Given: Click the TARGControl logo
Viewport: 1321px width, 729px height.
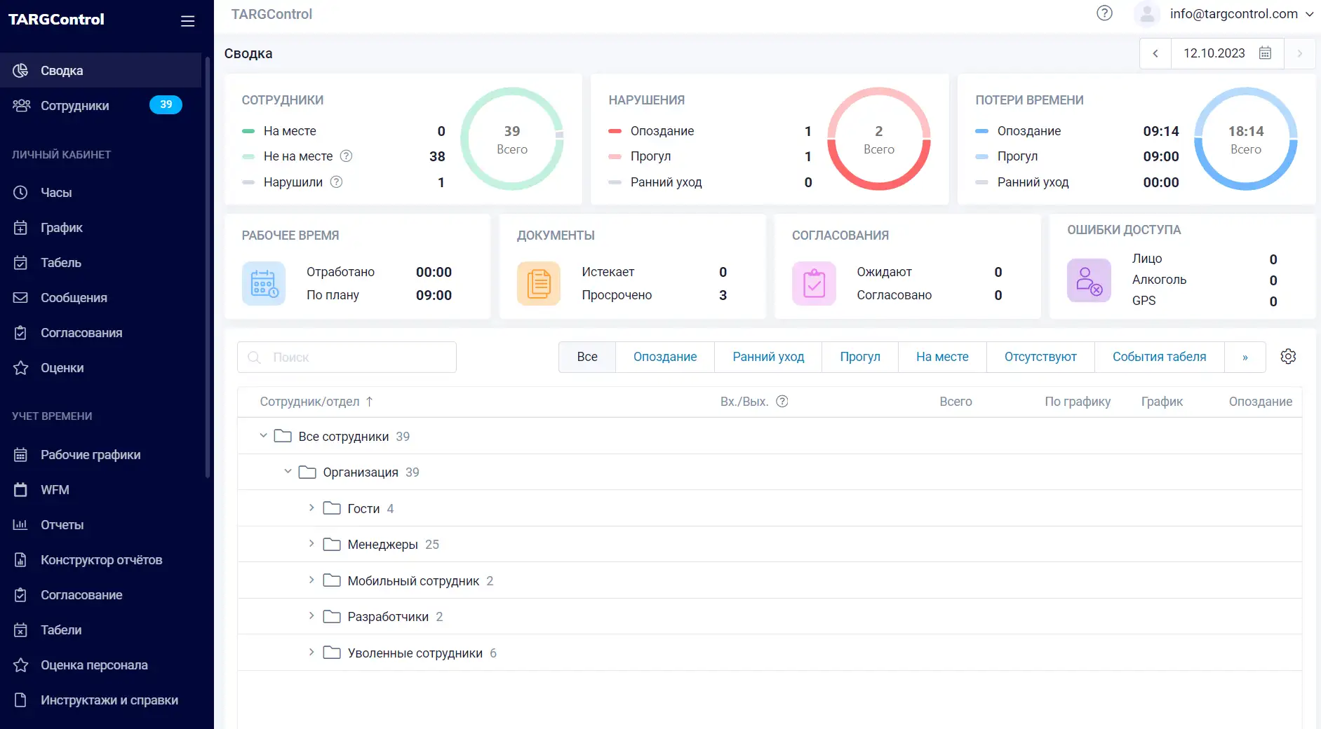Looking at the screenshot, I should 56,20.
